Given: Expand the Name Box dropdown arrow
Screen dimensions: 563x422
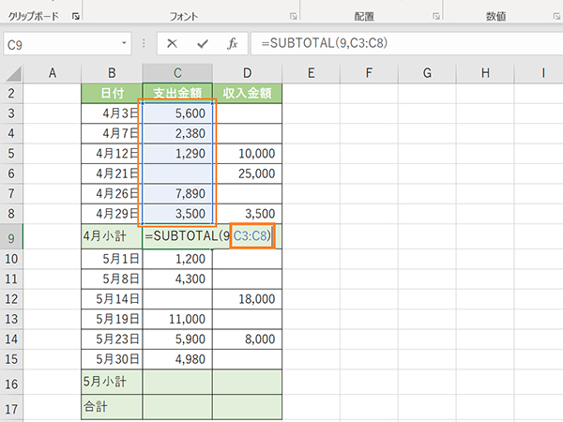Looking at the screenshot, I should [125, 44].
